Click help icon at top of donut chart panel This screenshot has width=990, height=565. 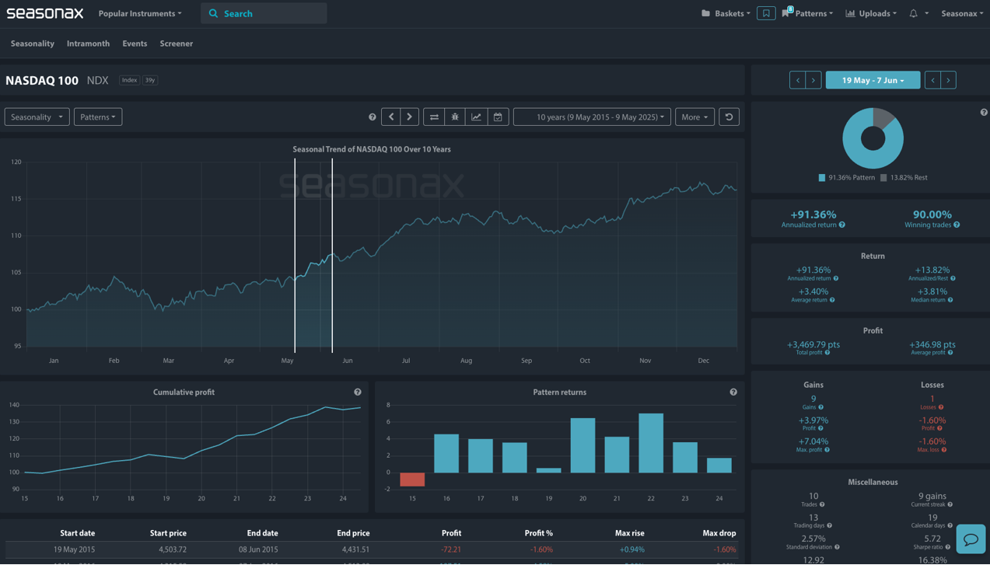984,113
